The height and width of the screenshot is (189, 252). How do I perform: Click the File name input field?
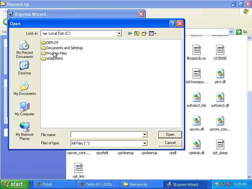click(x=106, y=135)
